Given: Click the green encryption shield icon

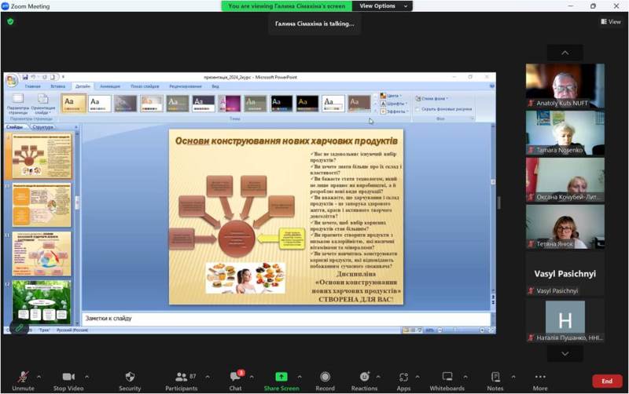Looking at the screenshot, I should tap(10, 22).
